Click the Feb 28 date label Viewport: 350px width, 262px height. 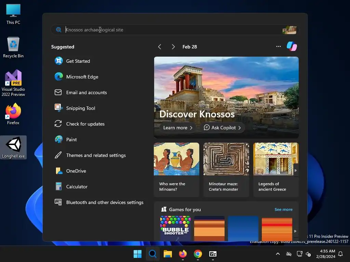pyautogui.click(x=189, y=47)
